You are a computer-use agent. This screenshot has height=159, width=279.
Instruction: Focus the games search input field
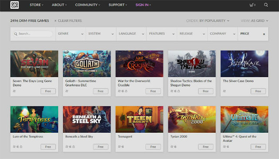[x=33, y=34]
